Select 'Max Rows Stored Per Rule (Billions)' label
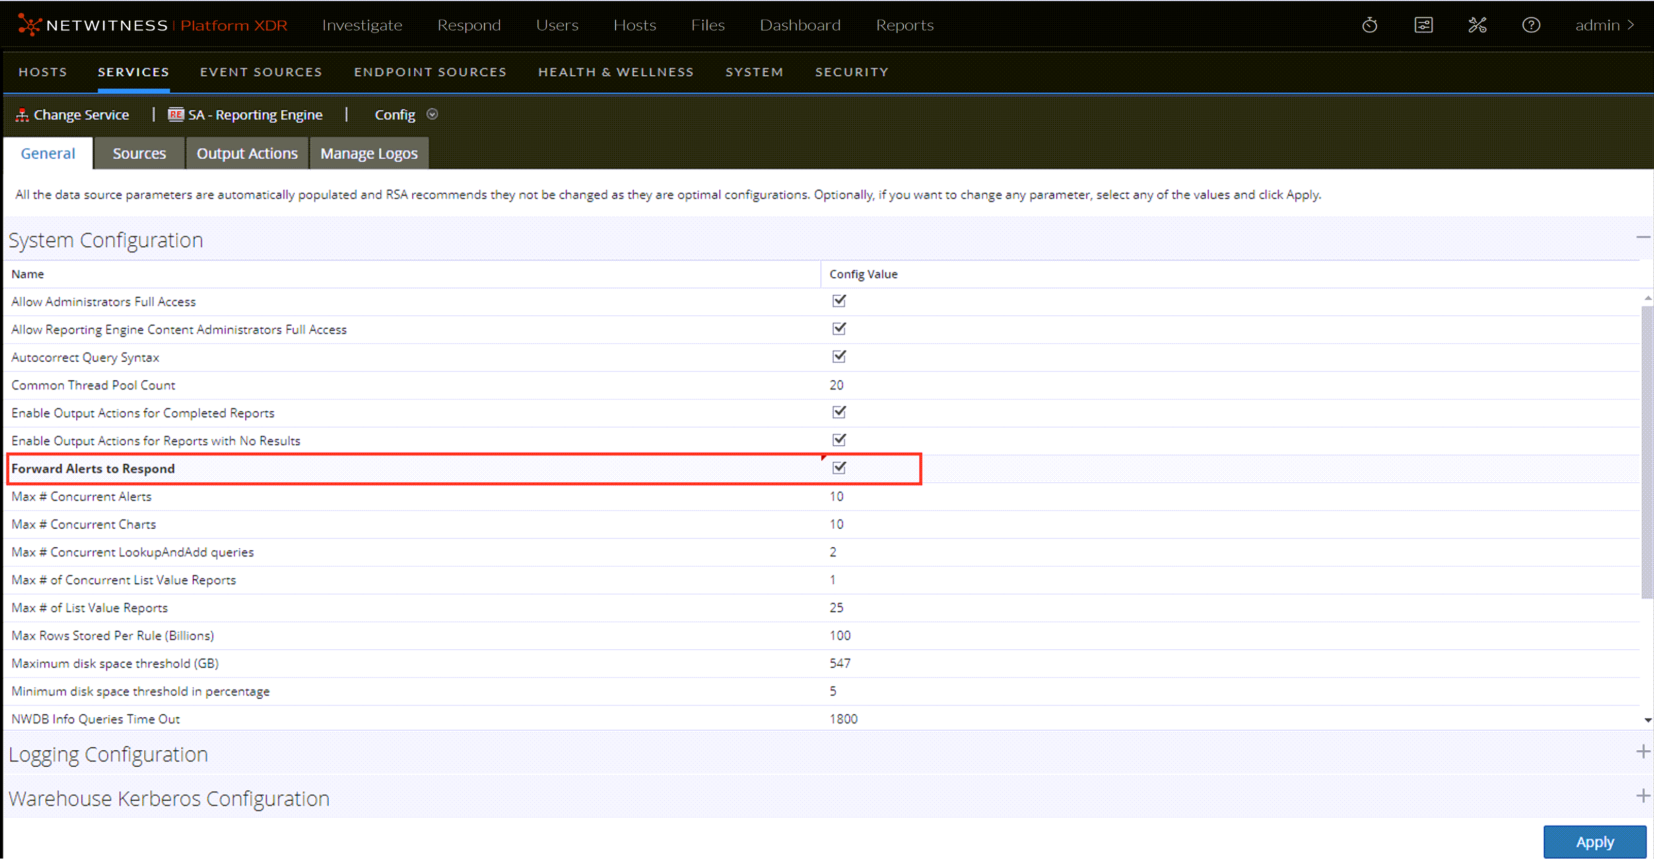Screen dimensions: 1654x859 [x=112, y=635]
